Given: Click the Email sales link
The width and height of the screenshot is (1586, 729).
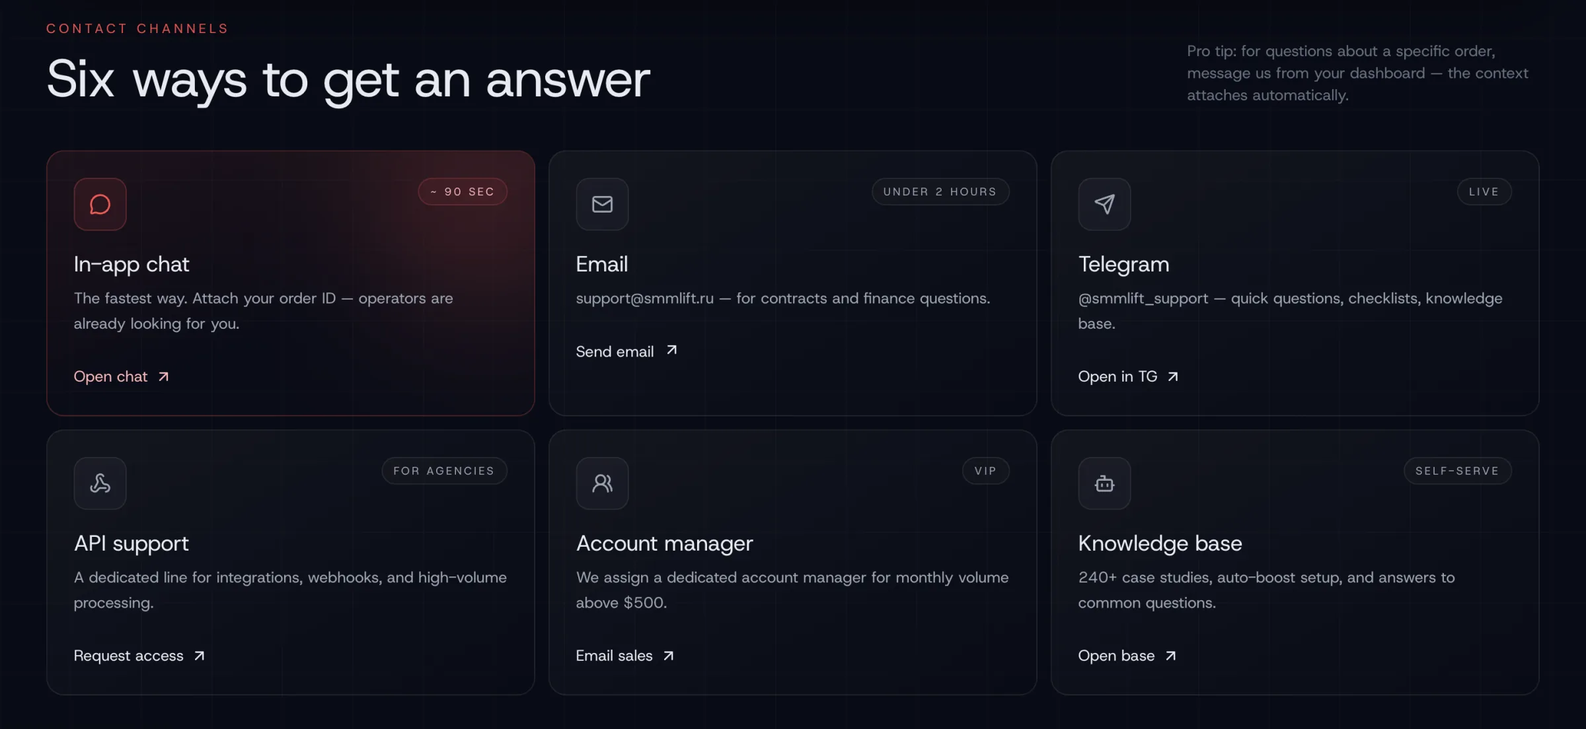Looking at the screenshot, I should point(614,656).
